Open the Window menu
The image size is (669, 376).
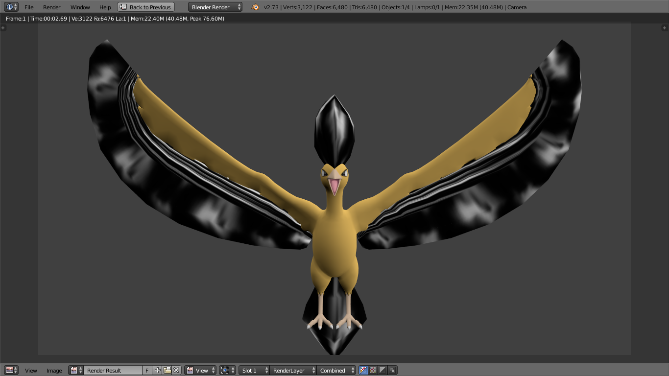click(80, 7)
